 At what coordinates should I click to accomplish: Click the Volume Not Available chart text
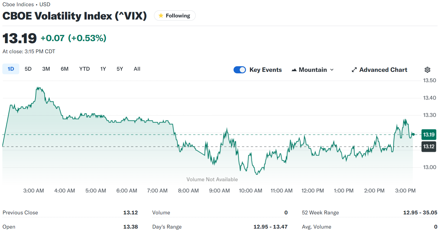click(212, 179)
